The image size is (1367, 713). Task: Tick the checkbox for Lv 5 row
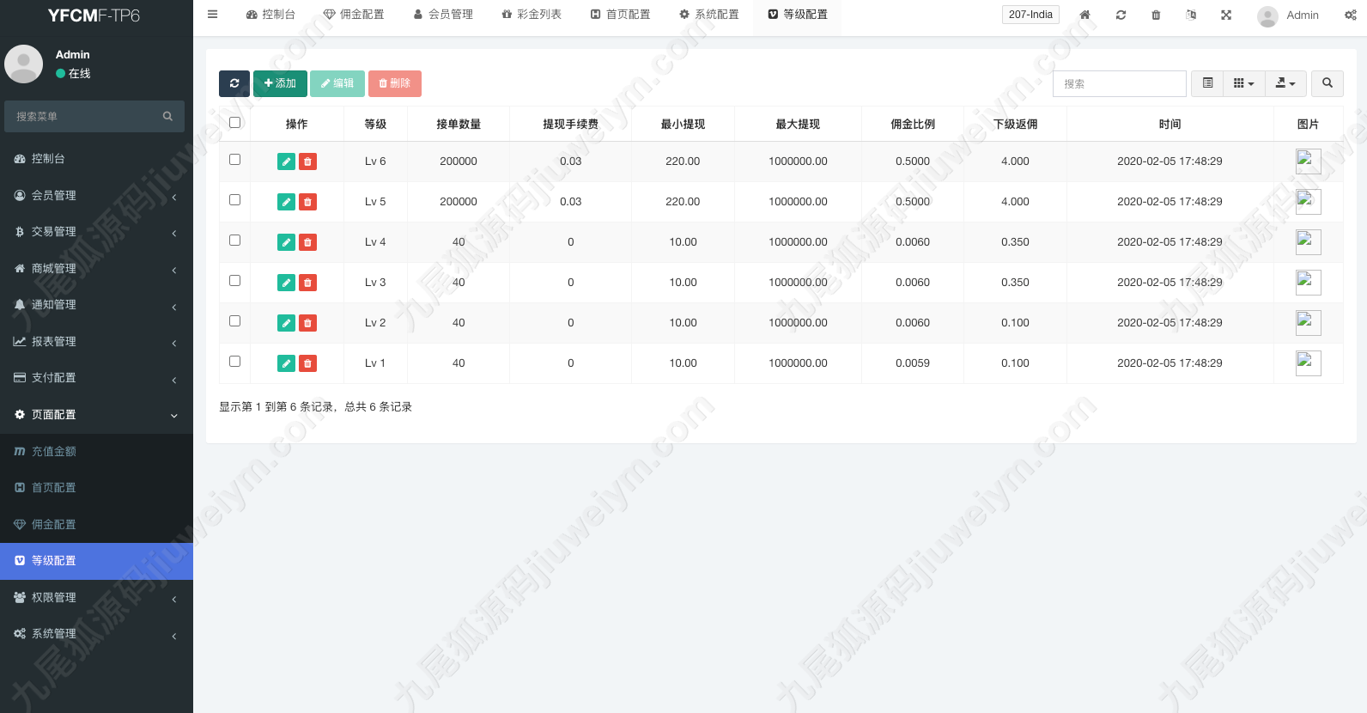tap(235, 200)
